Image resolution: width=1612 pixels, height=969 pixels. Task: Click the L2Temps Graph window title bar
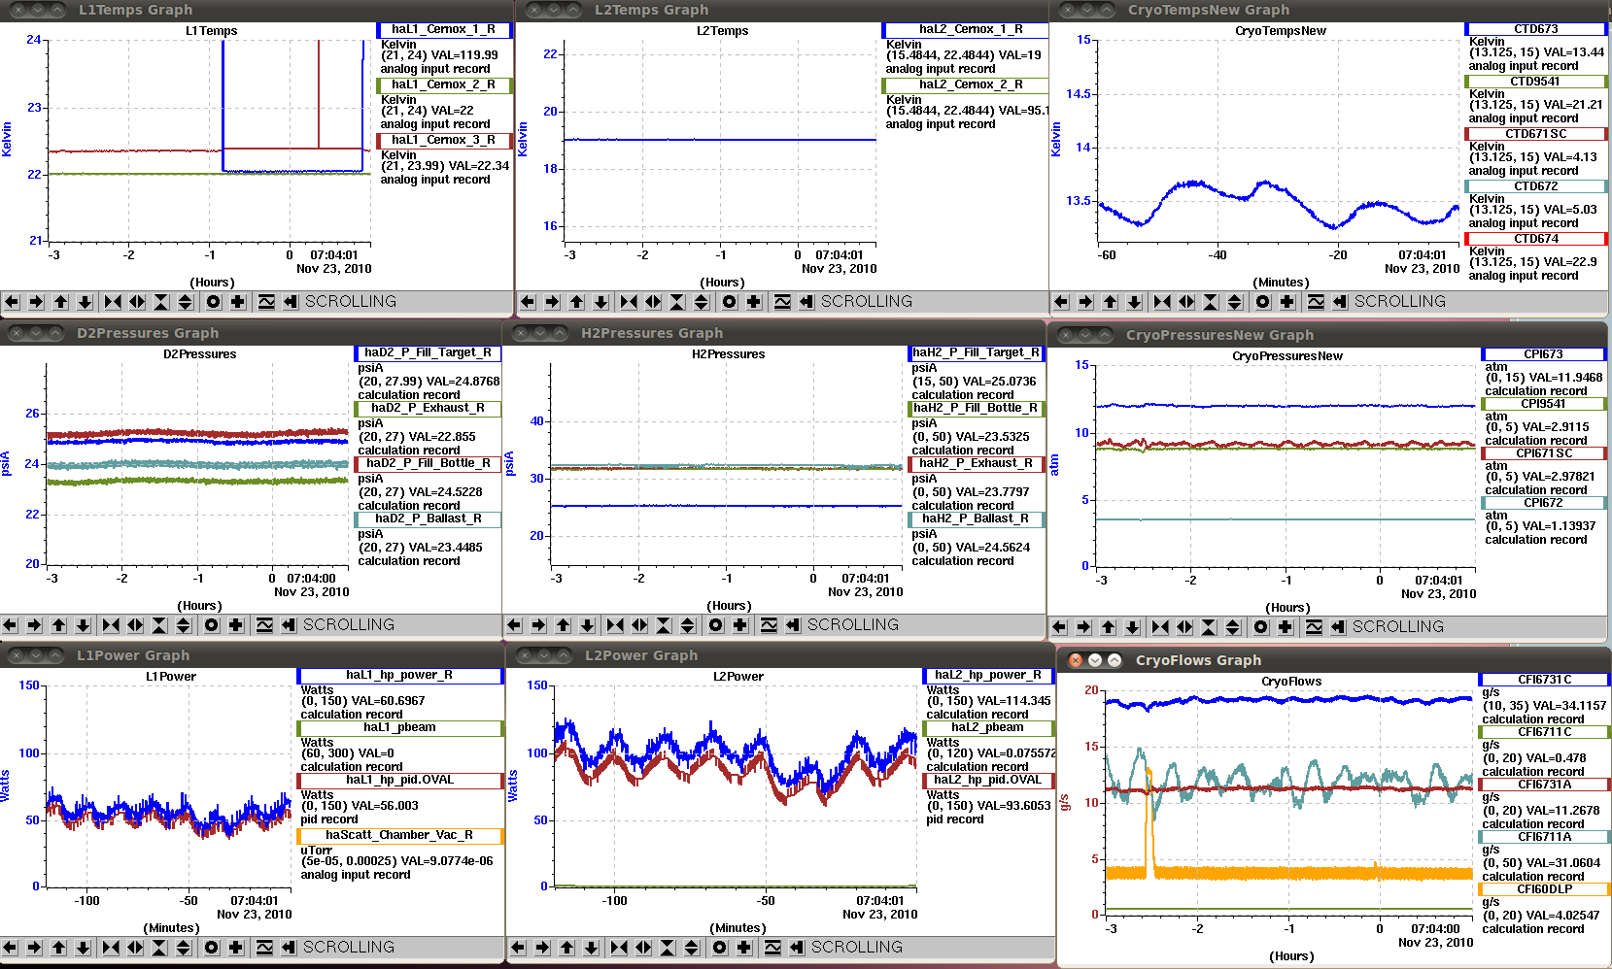pos(781,10)
